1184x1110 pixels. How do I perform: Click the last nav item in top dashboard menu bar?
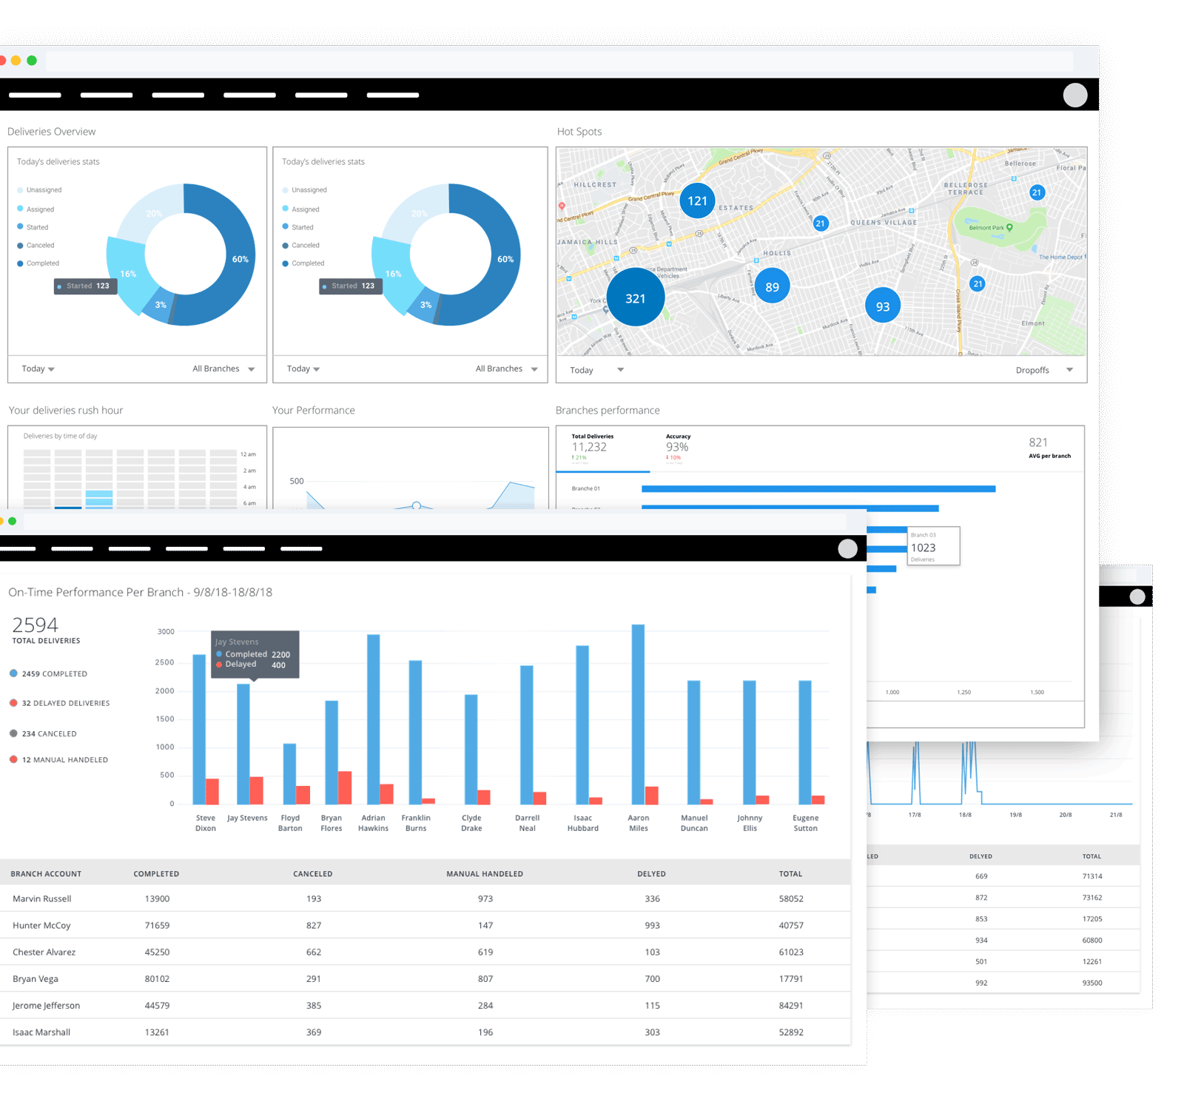(393, 95)
